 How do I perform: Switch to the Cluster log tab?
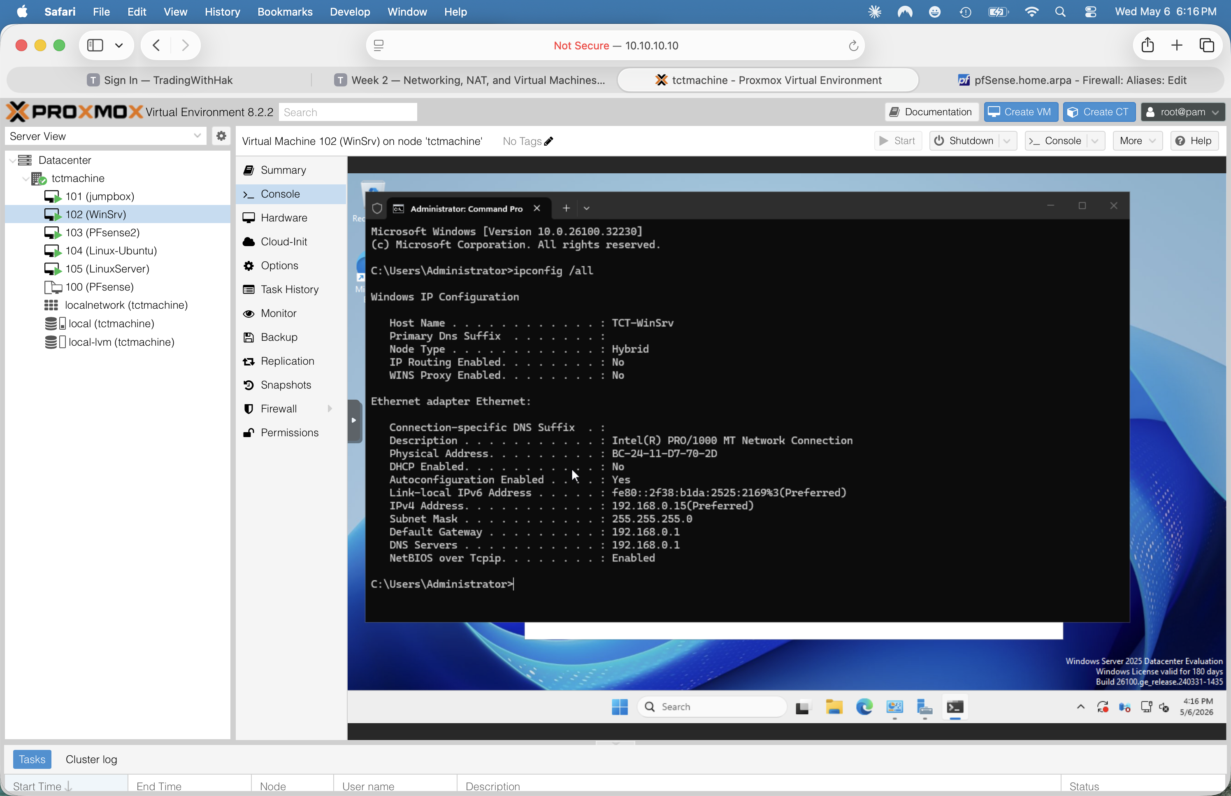91,759
